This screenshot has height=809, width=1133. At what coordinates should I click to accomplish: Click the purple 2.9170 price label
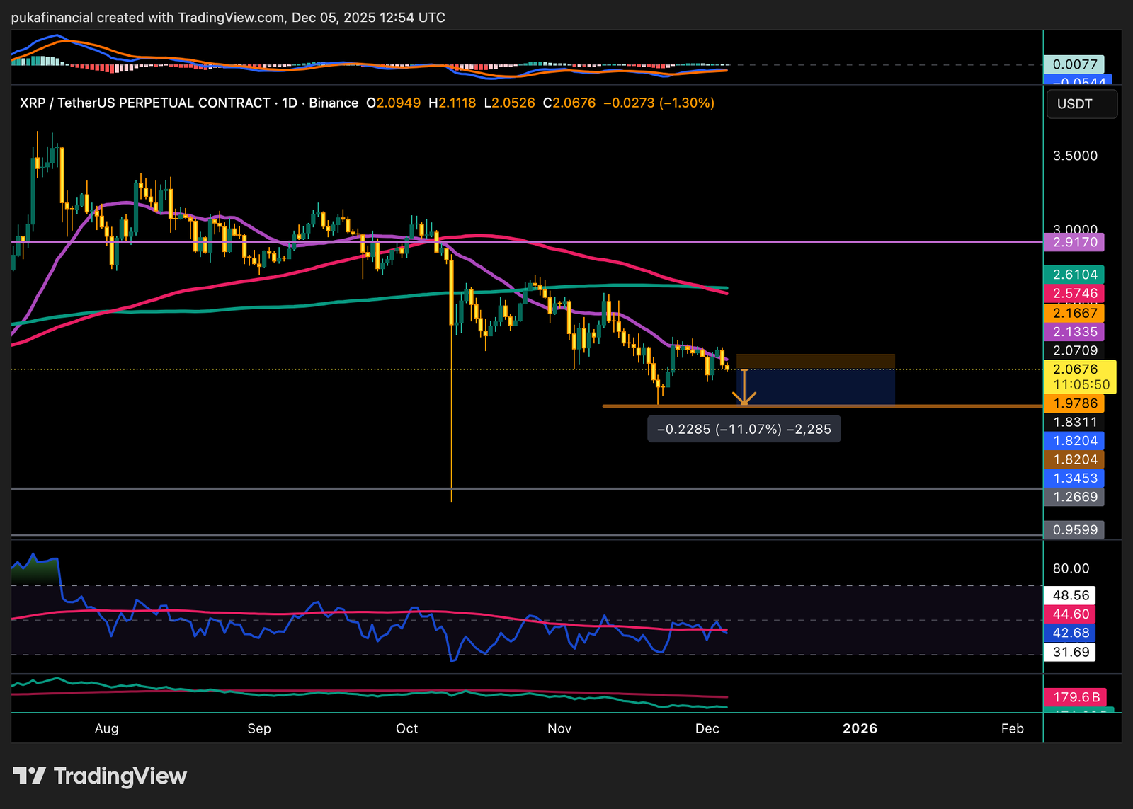[x=1074, y=242]
